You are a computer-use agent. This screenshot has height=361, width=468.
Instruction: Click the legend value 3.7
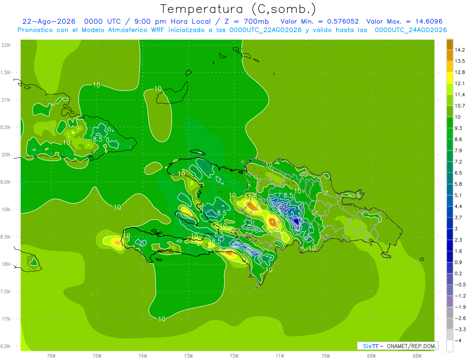click(x=459, y=218)
